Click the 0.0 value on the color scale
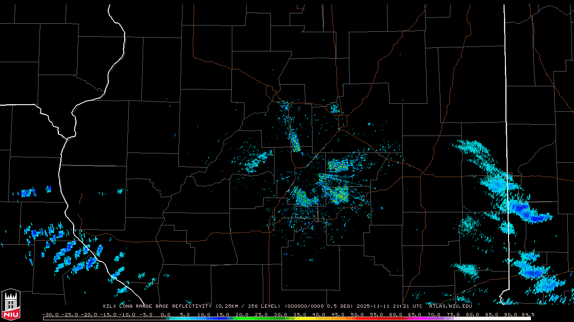Screen dimensions: 574x322 point(165,315)
